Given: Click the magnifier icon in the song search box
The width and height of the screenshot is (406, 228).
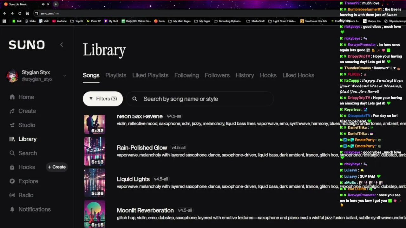Looking at the screenshot, I should [134, 99].
